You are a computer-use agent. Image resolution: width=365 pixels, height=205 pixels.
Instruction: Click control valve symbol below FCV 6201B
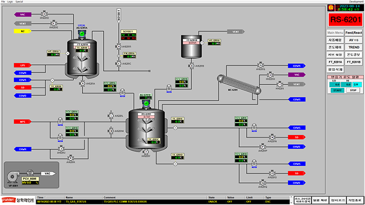pos(169,87)
